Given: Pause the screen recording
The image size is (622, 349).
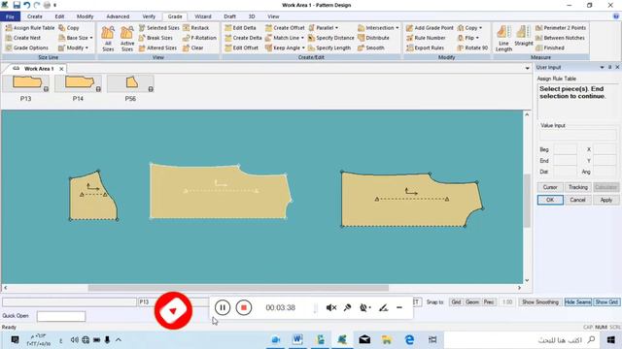Looking at the screenshot, I should (223, 307).
